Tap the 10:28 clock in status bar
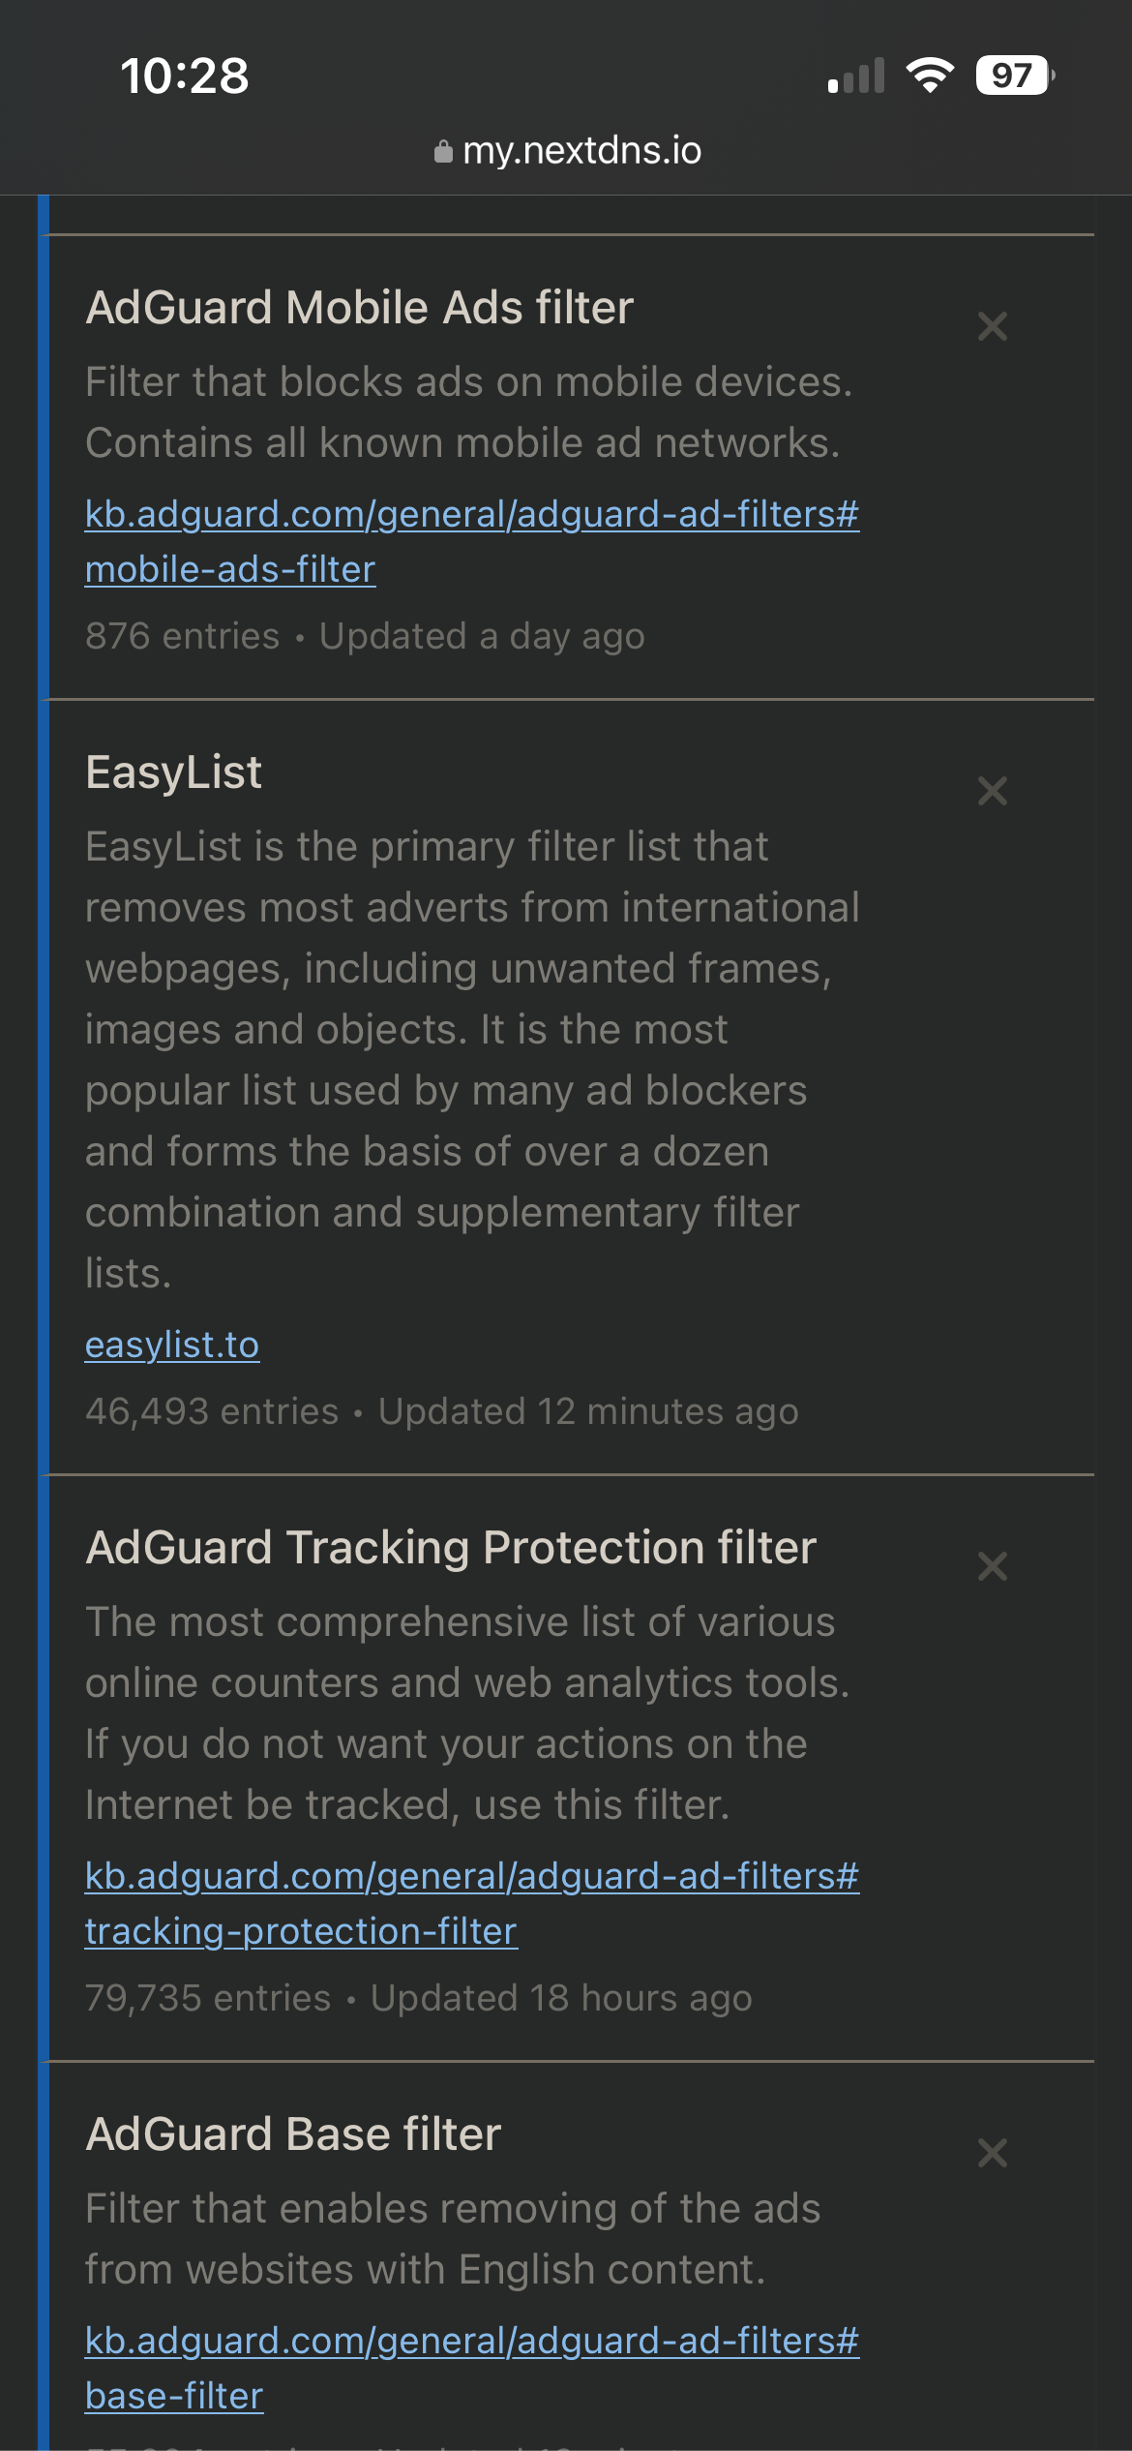 coord(185,76)
